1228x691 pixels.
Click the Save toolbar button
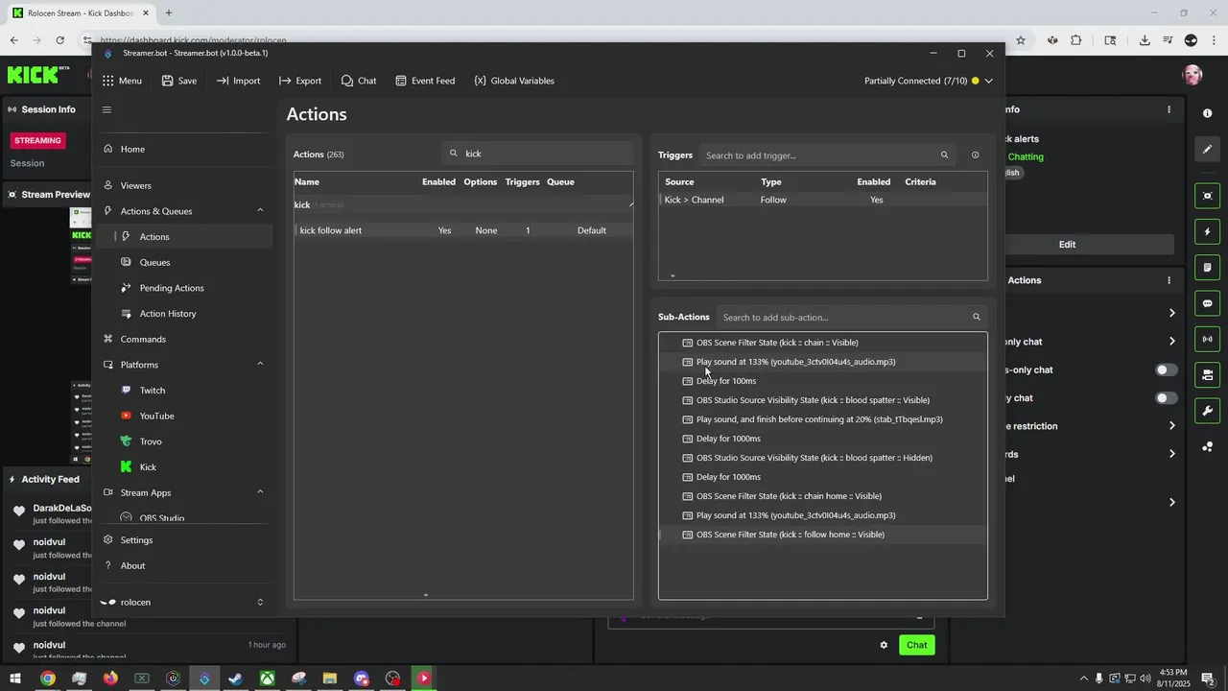[178, 81]
